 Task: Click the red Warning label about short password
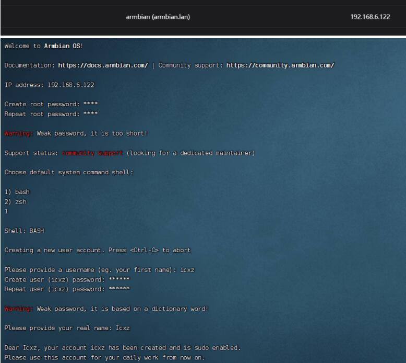[x=19, y=133]
